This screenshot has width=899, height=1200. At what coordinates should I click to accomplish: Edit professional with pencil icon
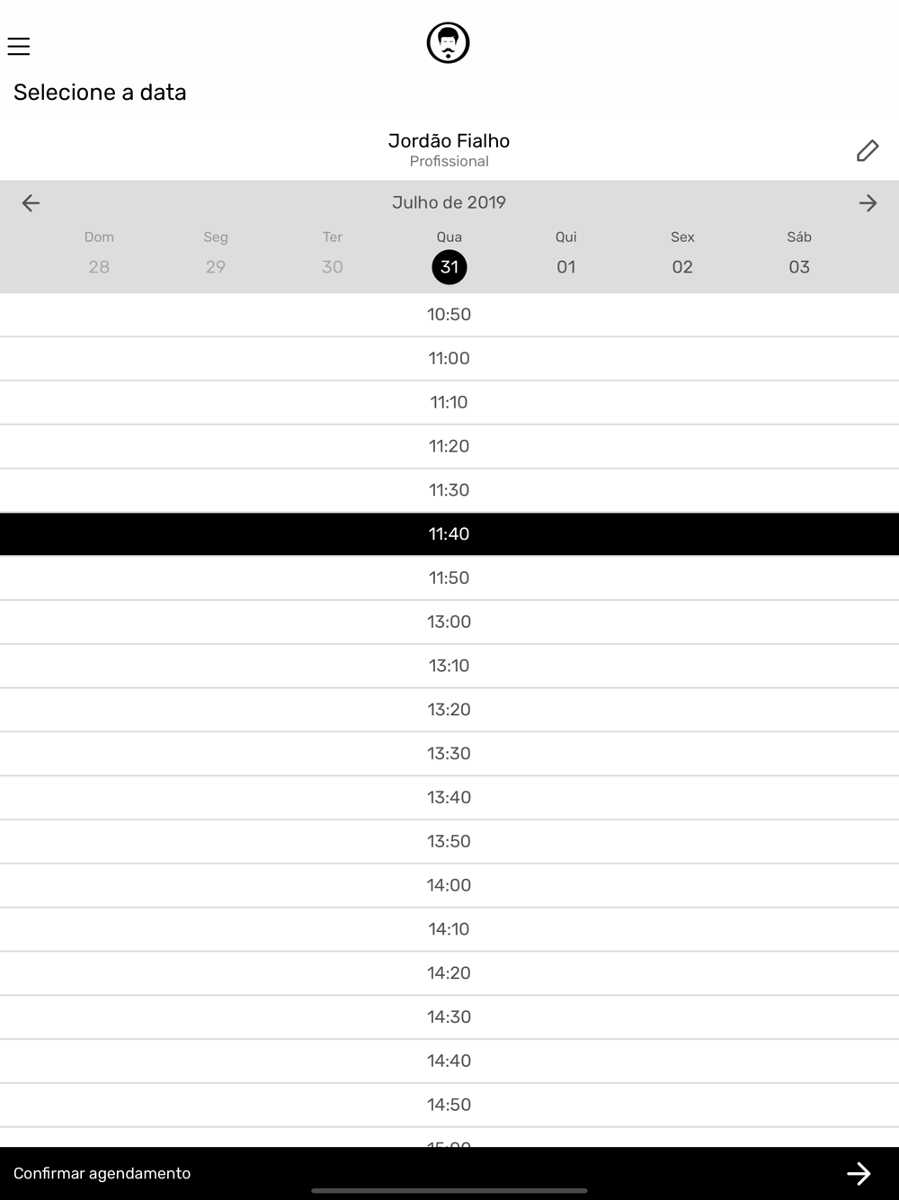pos(867,150)
